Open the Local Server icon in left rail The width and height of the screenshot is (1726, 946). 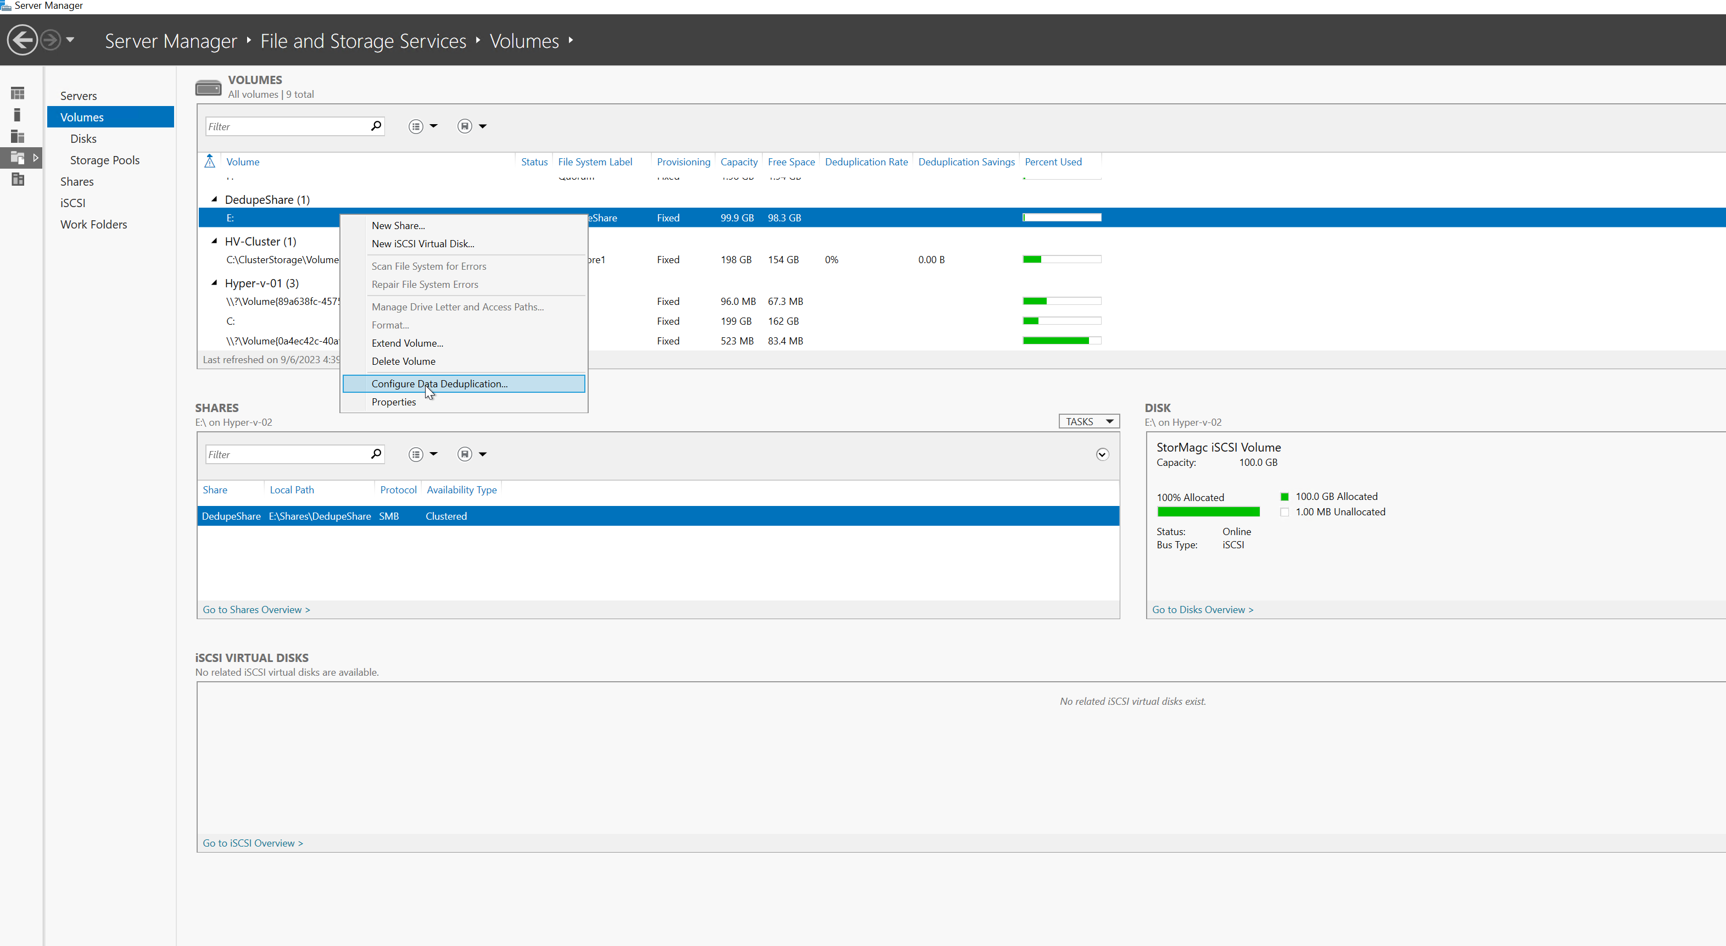pos(18,115)
